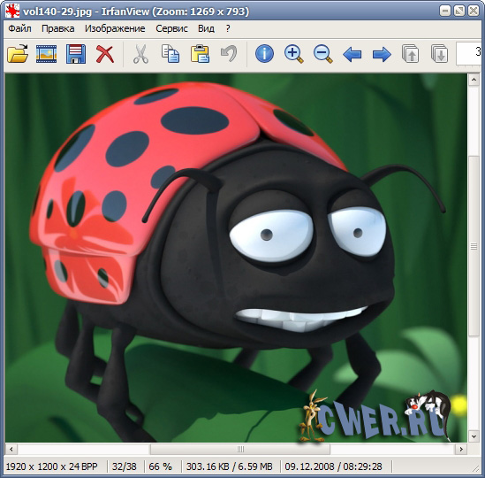Click the red X Delete icon
The height and width of the screenshot is (478, 485).
coord(105,54)
